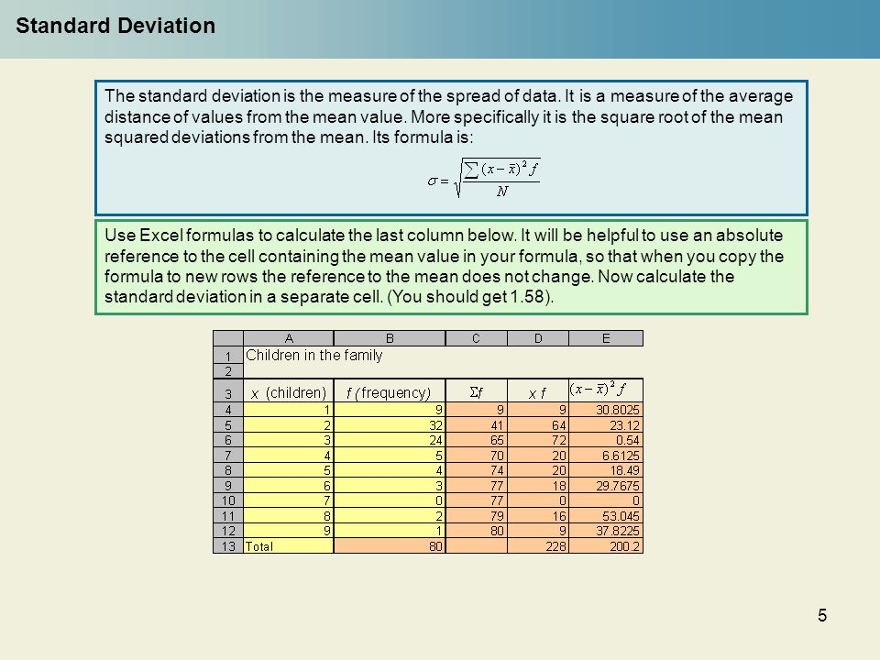This screenshot has width=880, height=660.
Task: Click total cell 200.2
Action: point(606,546)
